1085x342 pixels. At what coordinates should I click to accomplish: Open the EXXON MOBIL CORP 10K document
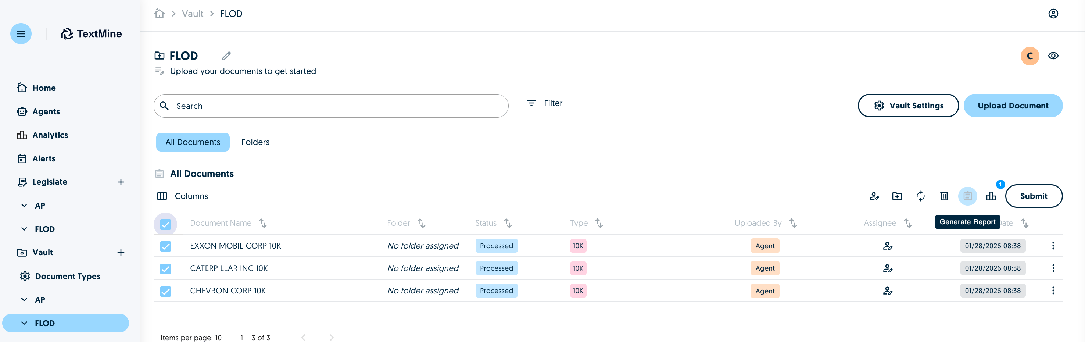coord(236,246)
